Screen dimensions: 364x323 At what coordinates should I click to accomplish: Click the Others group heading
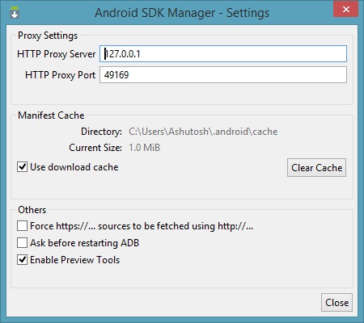32,210
